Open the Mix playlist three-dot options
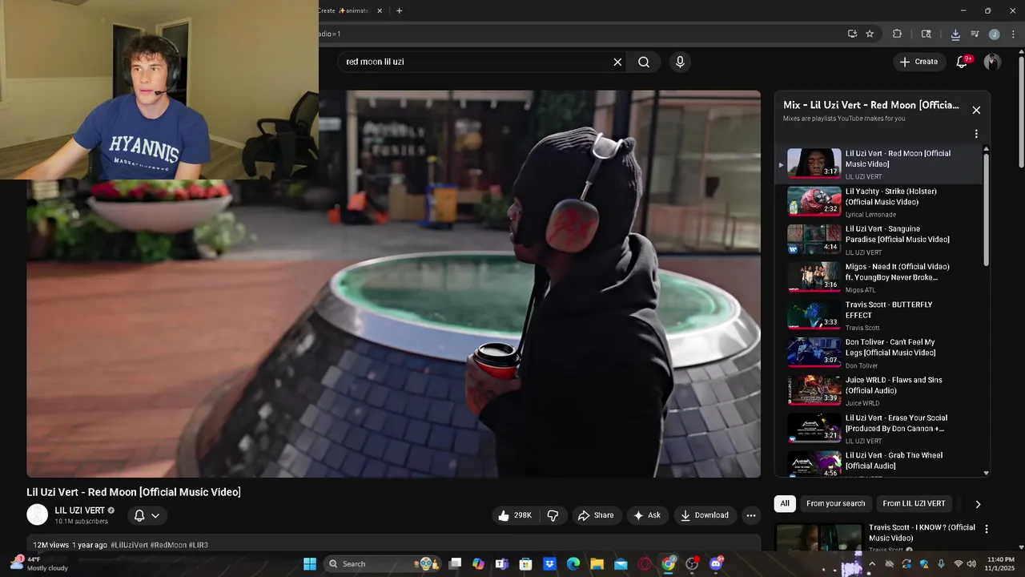This screenshot has width=1025, height=577. coord(976,134)
